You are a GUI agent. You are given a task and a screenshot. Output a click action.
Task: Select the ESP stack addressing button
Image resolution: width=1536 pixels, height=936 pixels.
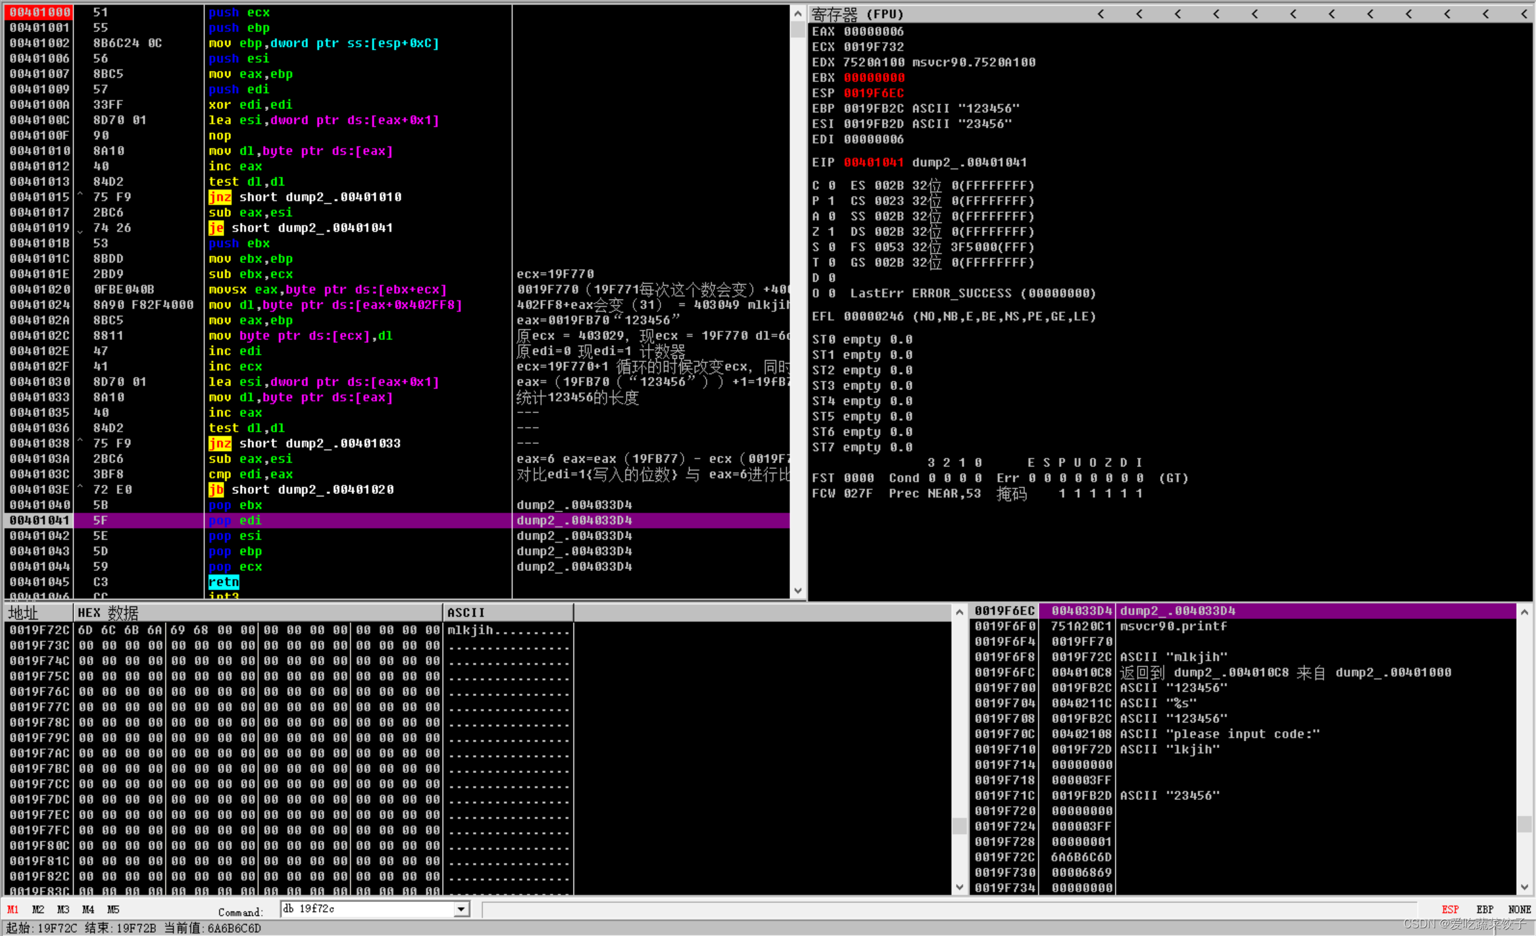click(x=1450, y=910)
